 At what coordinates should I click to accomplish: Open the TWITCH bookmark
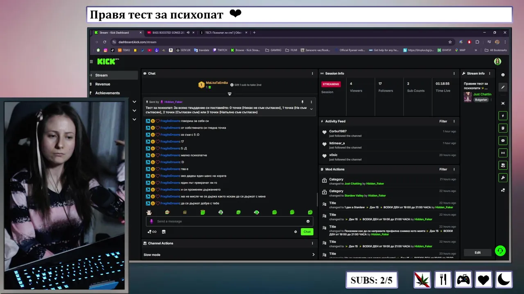pos(220,50)
